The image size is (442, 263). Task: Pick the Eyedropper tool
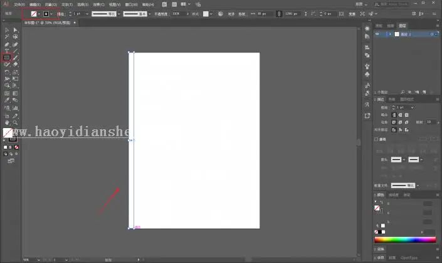[7, 100]
